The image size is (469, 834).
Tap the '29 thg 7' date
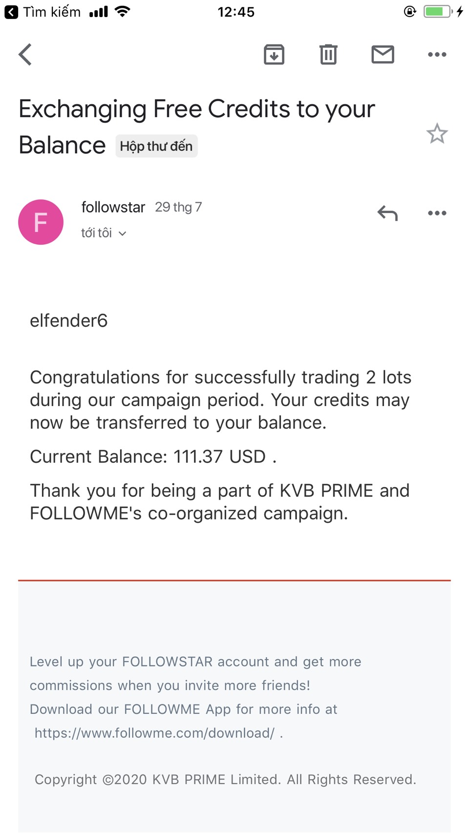pyautogui.click(x=178, y=207)
